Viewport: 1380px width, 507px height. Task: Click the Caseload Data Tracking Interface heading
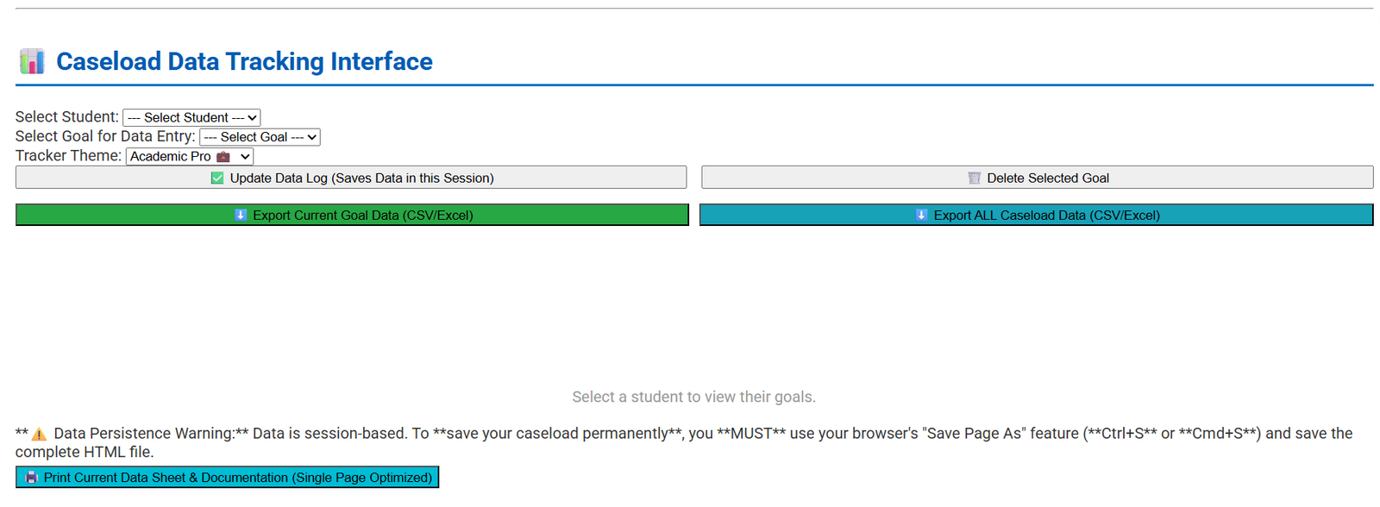244,62
